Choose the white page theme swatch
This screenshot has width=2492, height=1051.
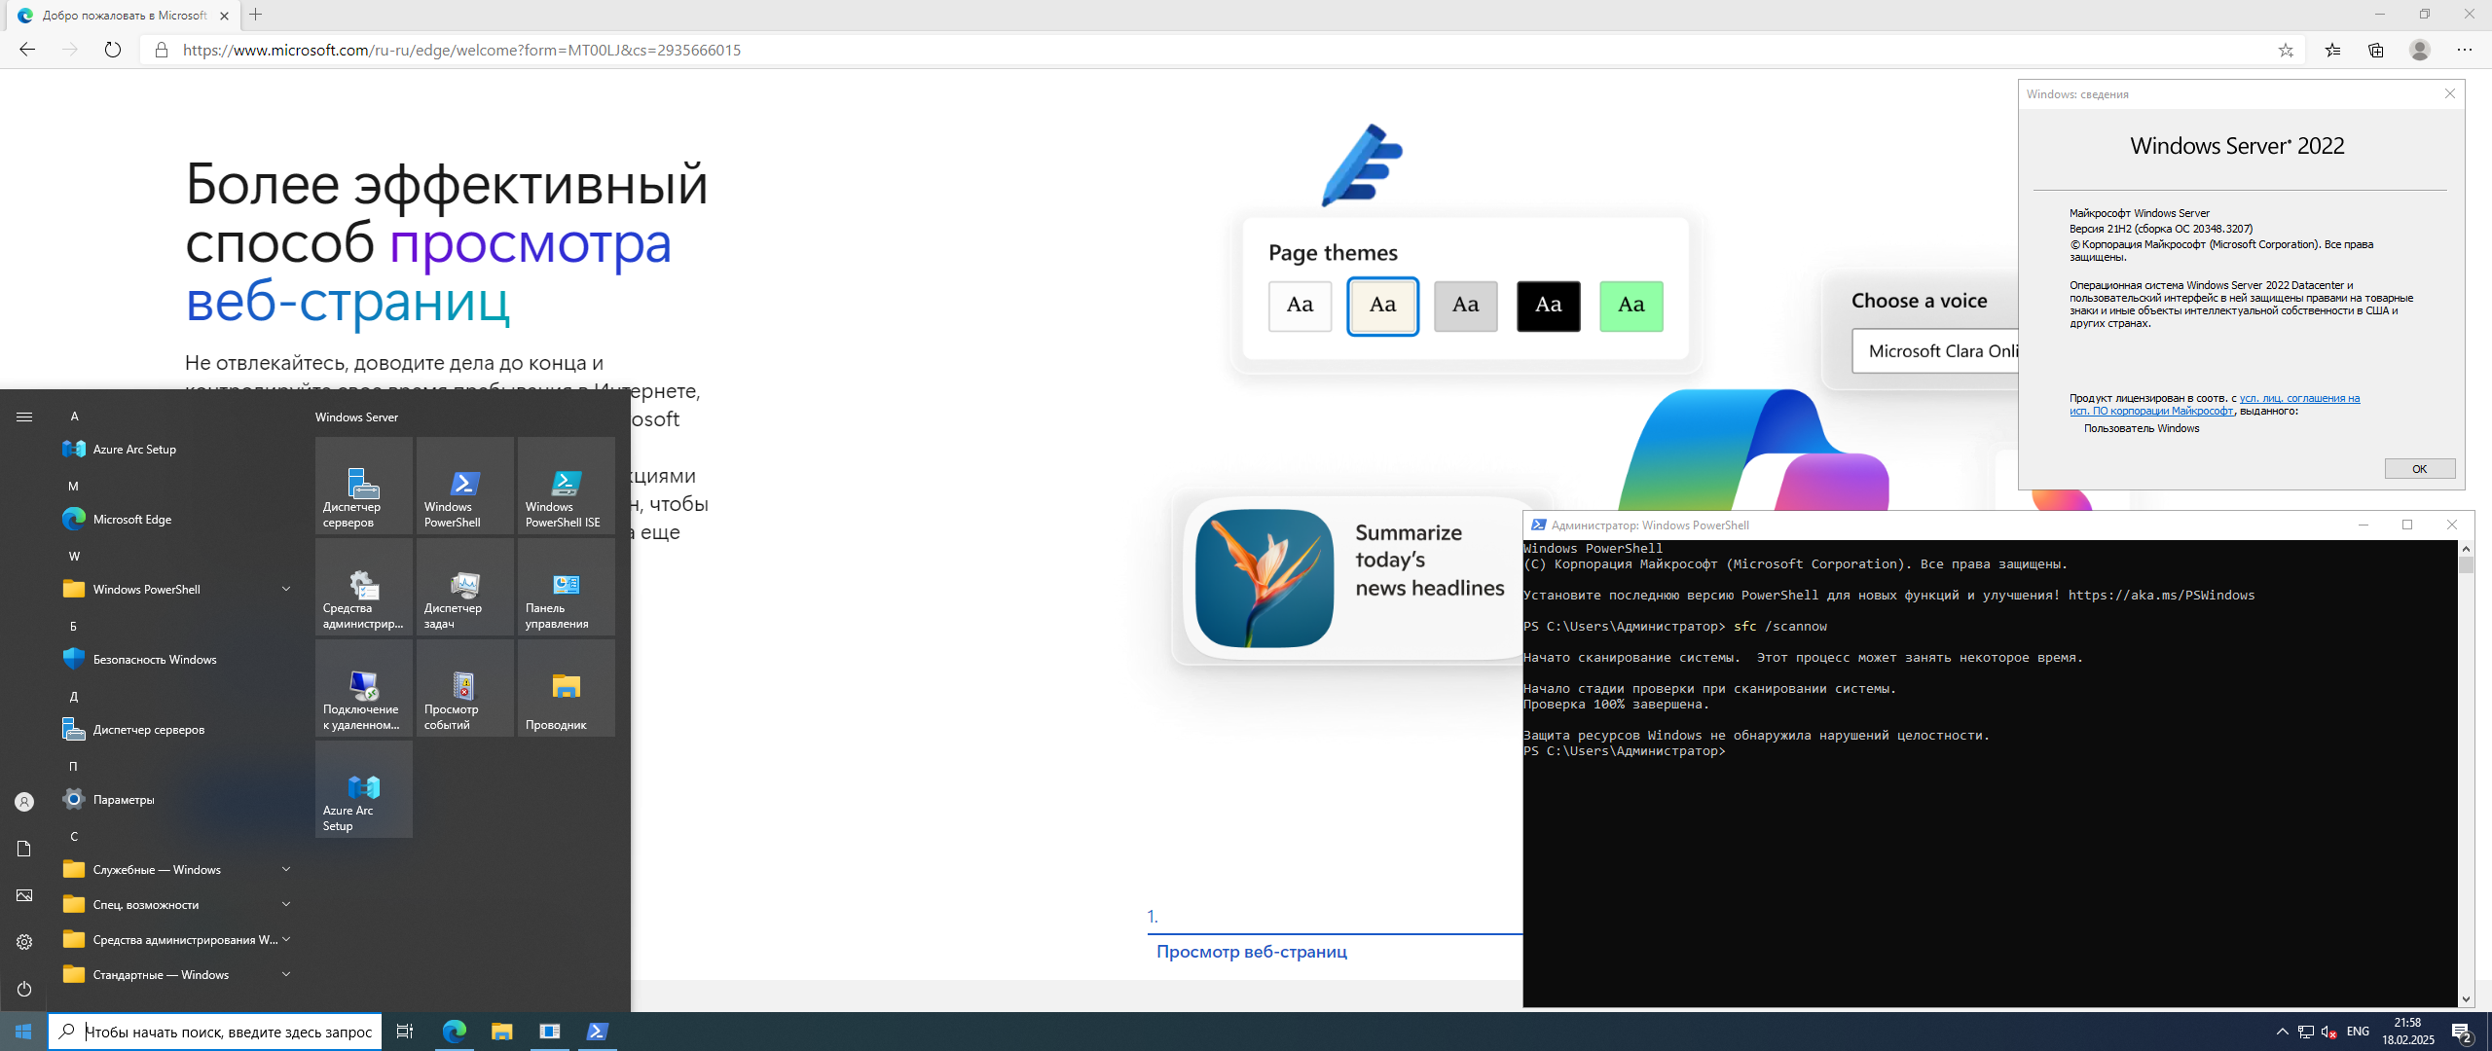(x=1300, y=306)
